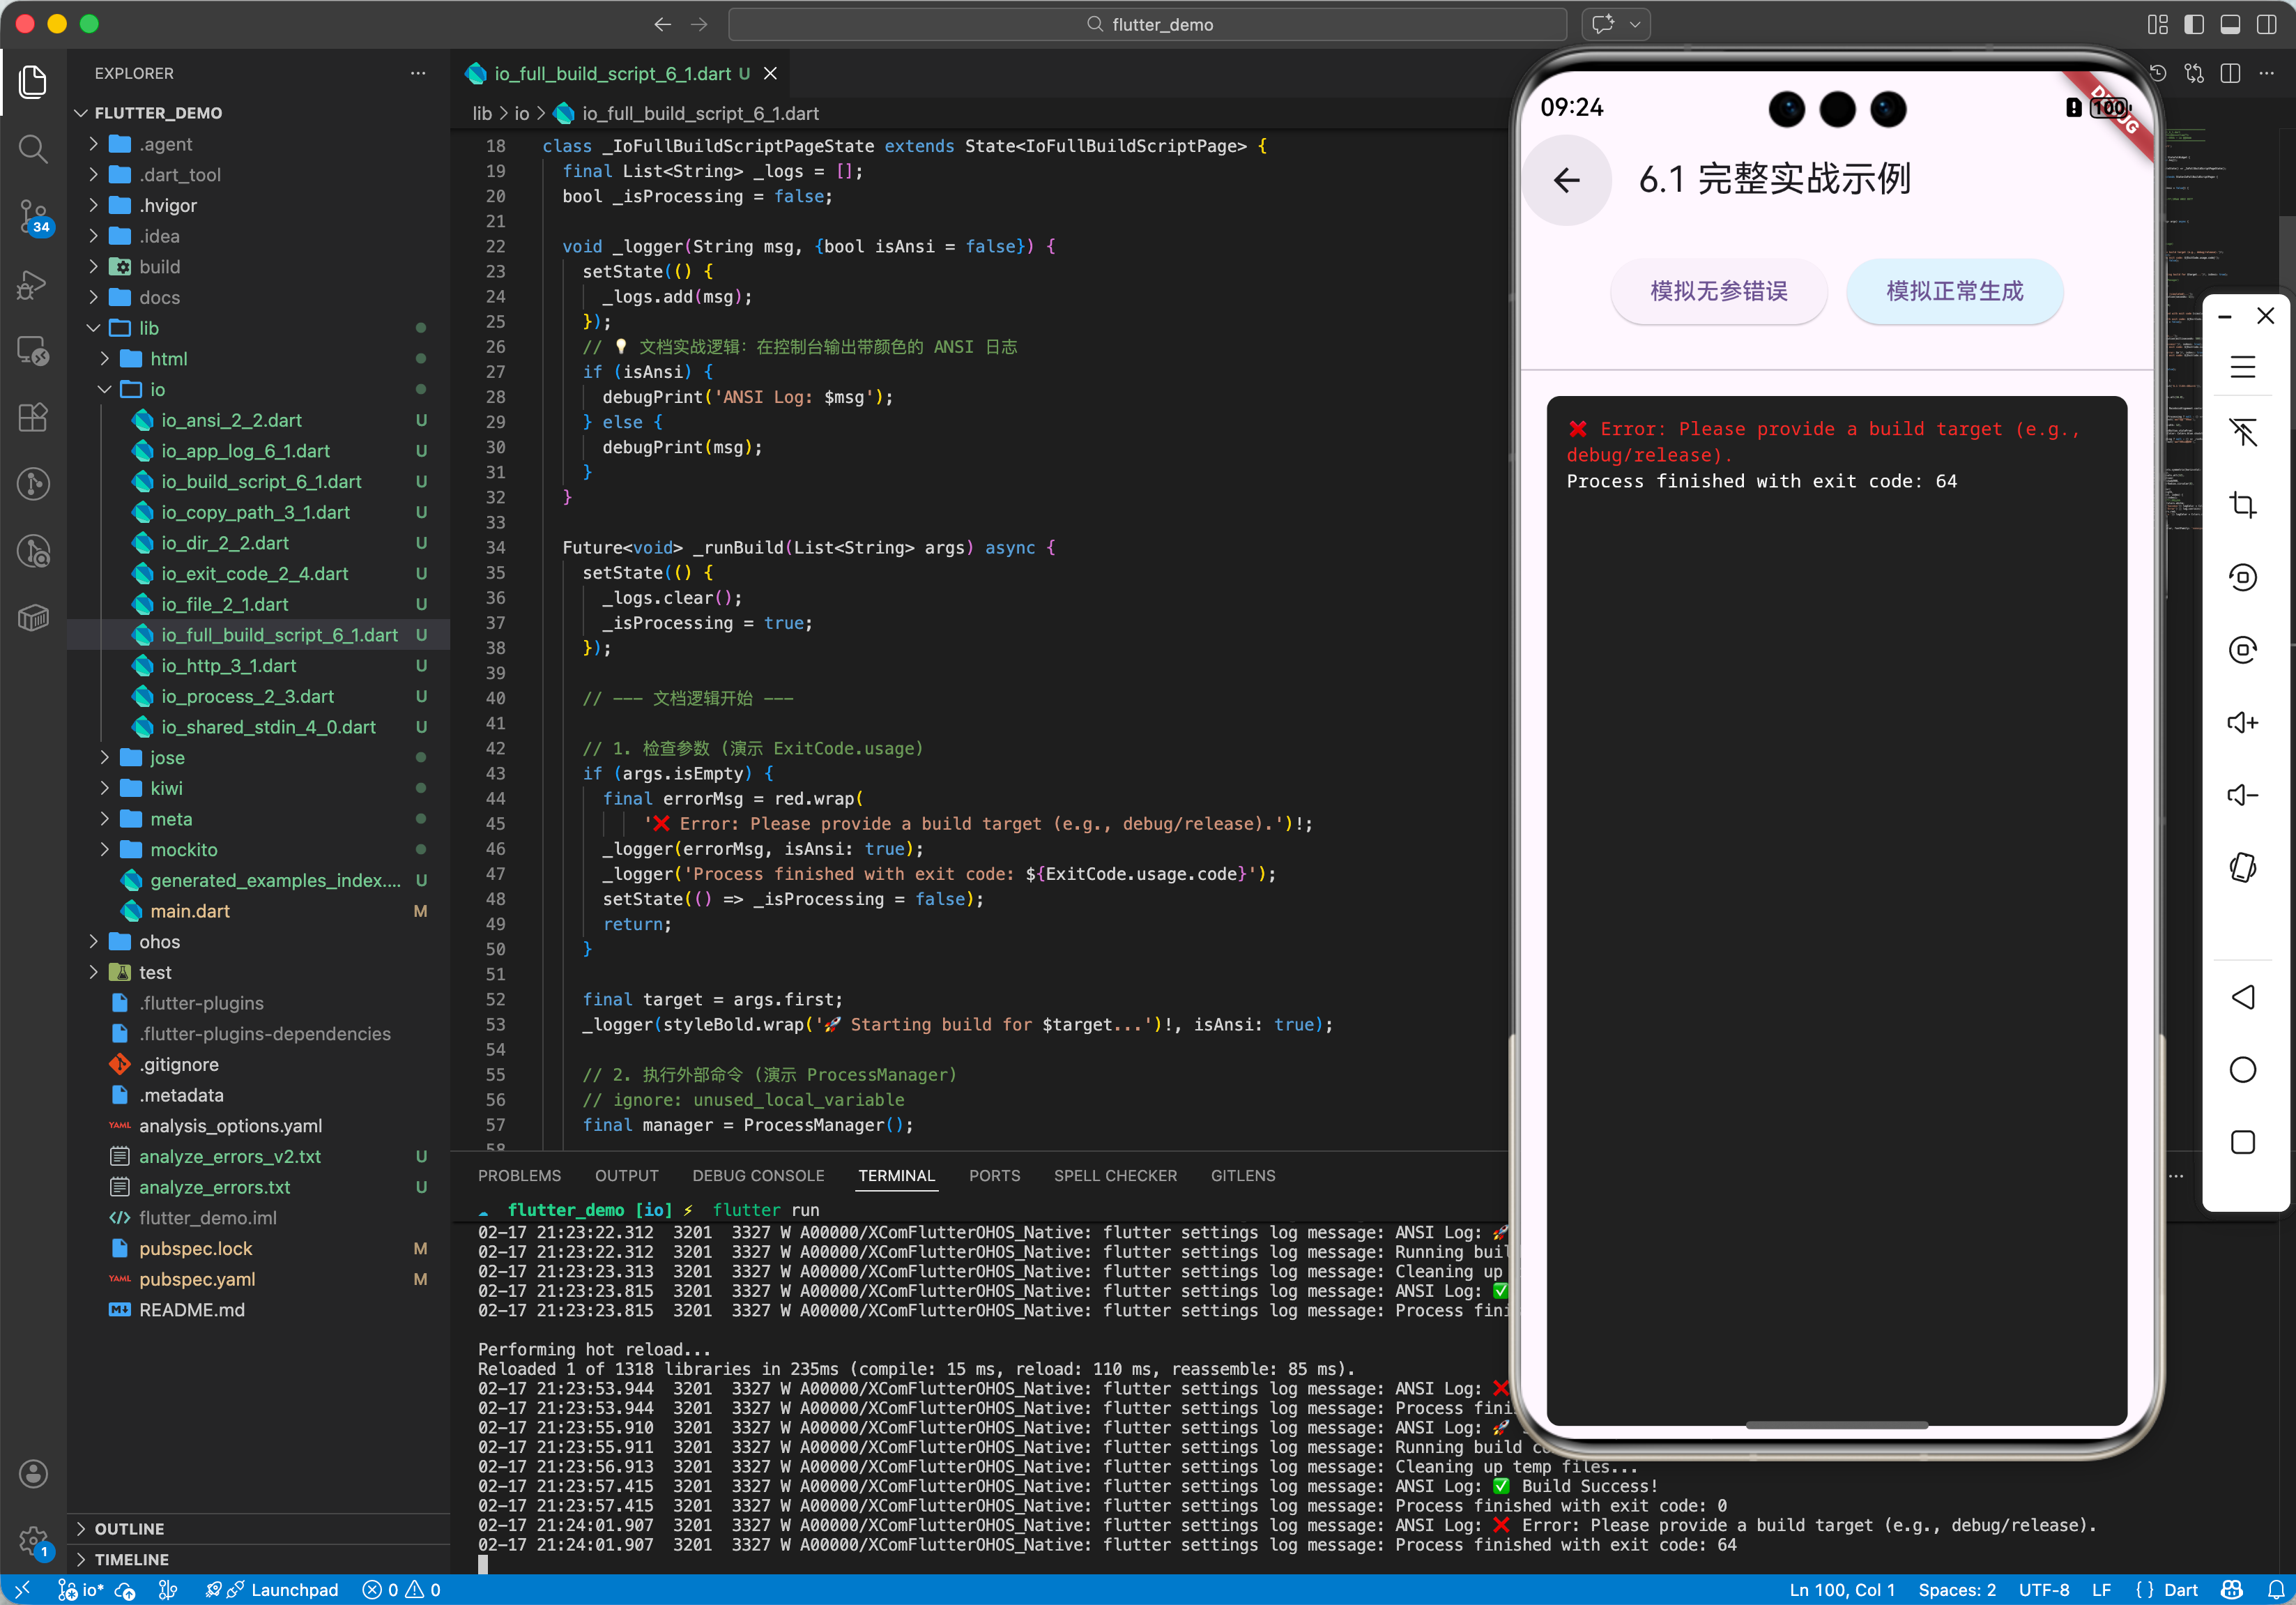Collapse the io folder
The height and width of the screenshot is (1605, 2296).
(x=157, y=389)
